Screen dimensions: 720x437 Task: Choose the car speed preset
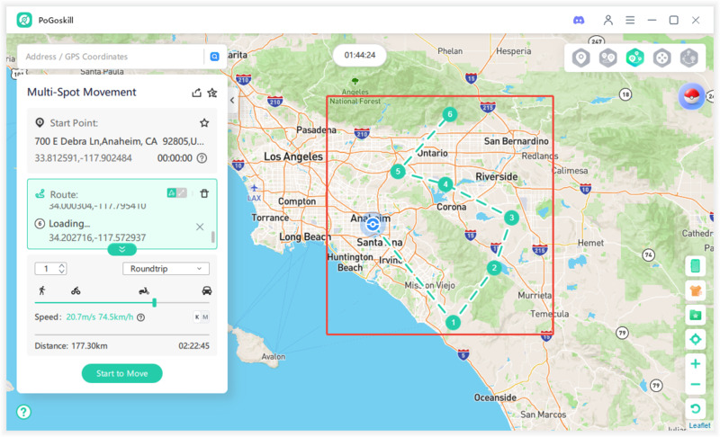[x=207, y=290]
